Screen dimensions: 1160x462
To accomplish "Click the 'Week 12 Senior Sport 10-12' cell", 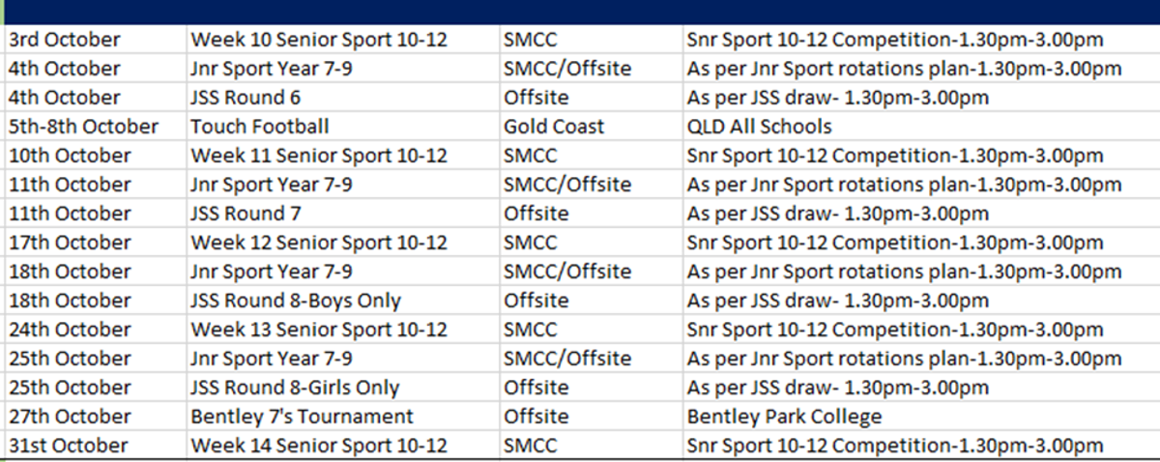I will click(319, 243).
